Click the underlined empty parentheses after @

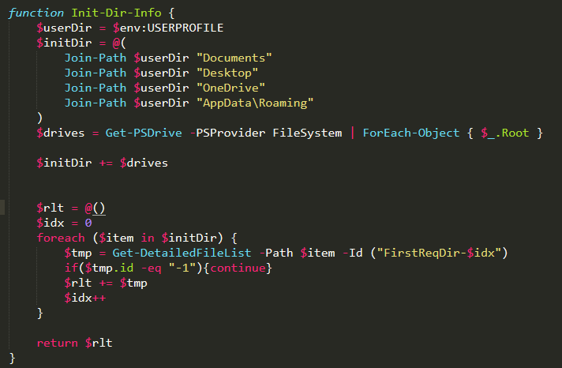tap(99, 208)
